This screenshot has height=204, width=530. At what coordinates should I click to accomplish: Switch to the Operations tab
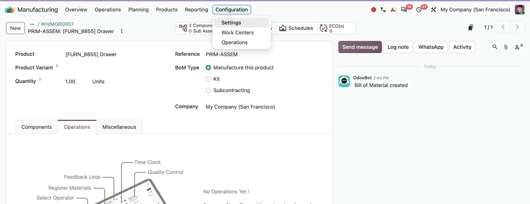(x=77, y=127)
